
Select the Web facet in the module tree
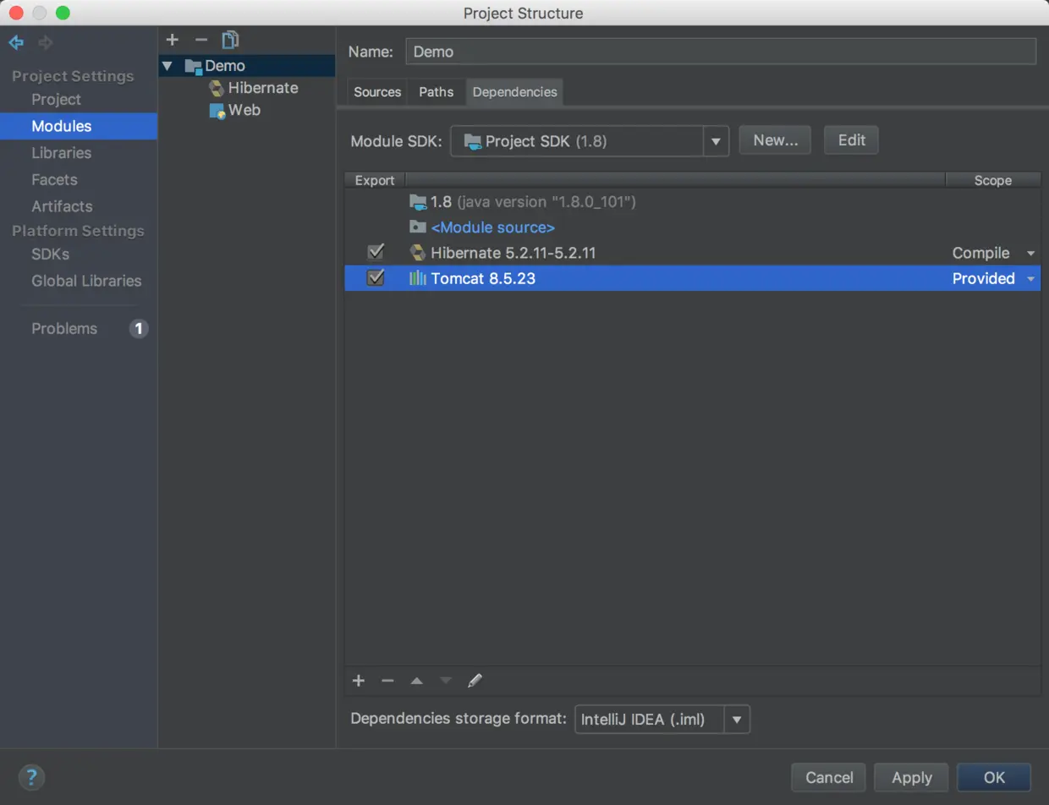(244, 111)
